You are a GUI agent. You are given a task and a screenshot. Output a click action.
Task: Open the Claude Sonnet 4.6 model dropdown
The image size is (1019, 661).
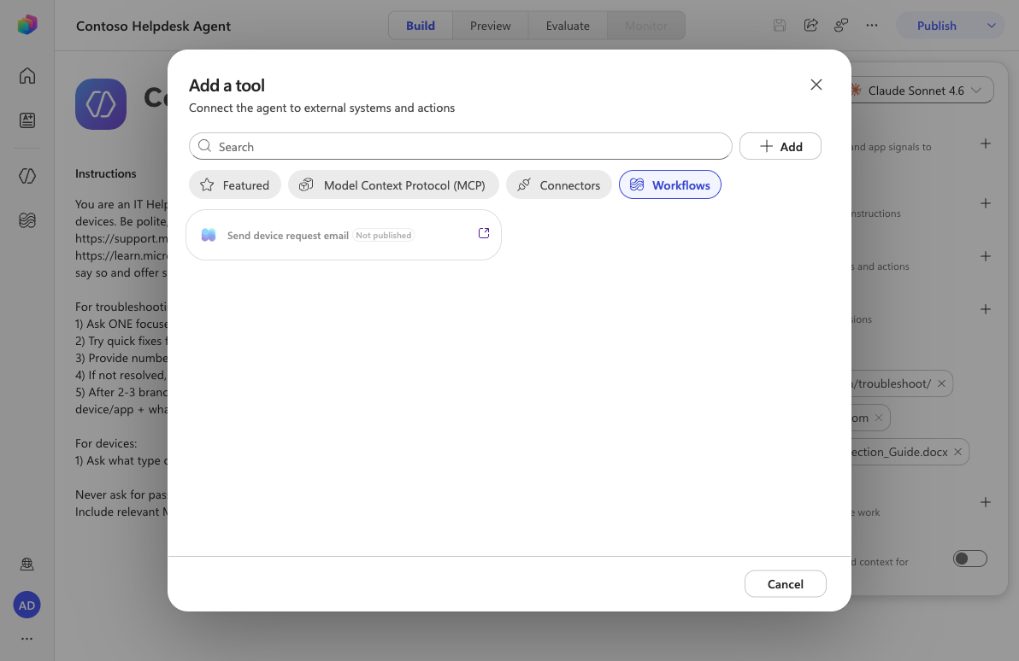(x=922, y=91)
